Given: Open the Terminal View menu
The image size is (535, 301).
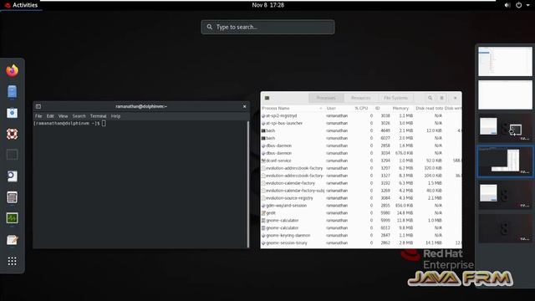Looking at the screenshot, I should click(63, 116).
